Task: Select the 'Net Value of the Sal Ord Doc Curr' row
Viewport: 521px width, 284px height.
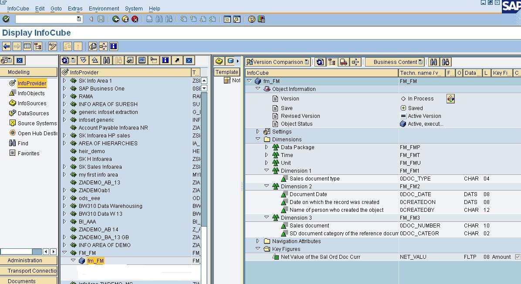Action: [x=383, y=257]
